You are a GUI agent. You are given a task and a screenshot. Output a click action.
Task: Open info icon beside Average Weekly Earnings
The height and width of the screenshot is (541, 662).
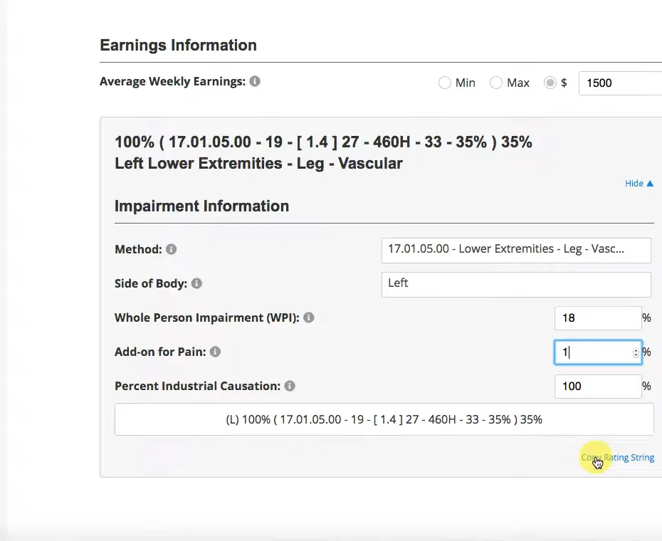click(255, 81)
